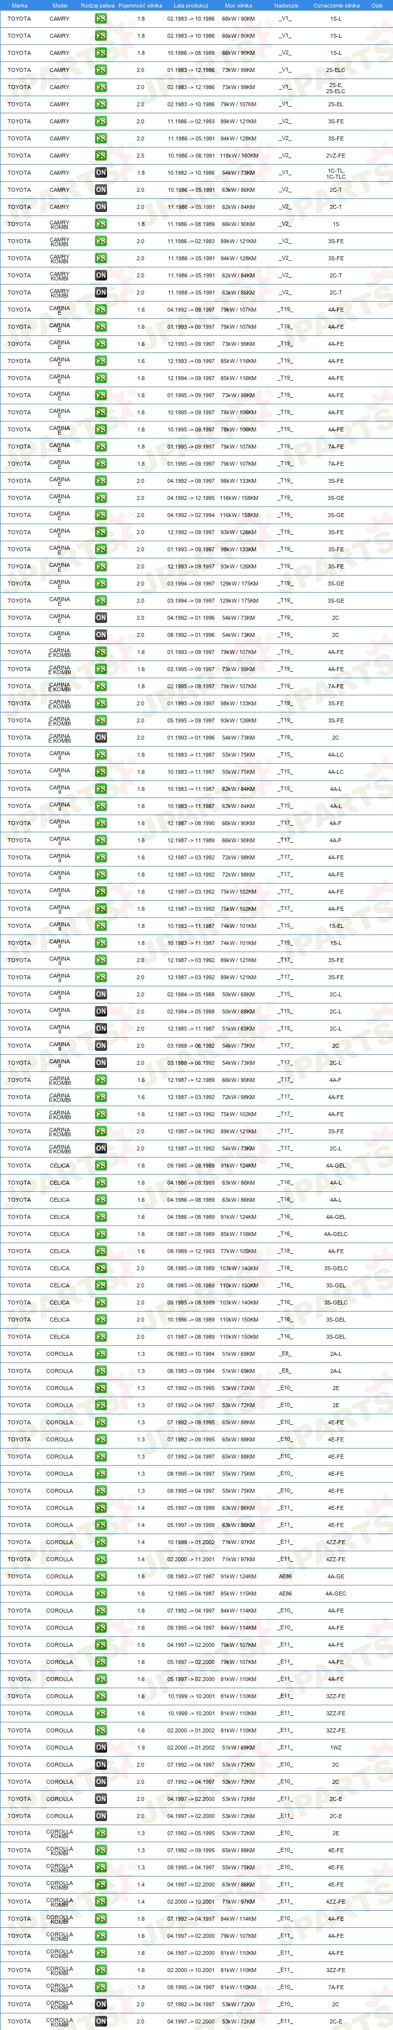Select the '1.9' engine capacity cell
393x2030 pixels.
(x=141, y=1748)
